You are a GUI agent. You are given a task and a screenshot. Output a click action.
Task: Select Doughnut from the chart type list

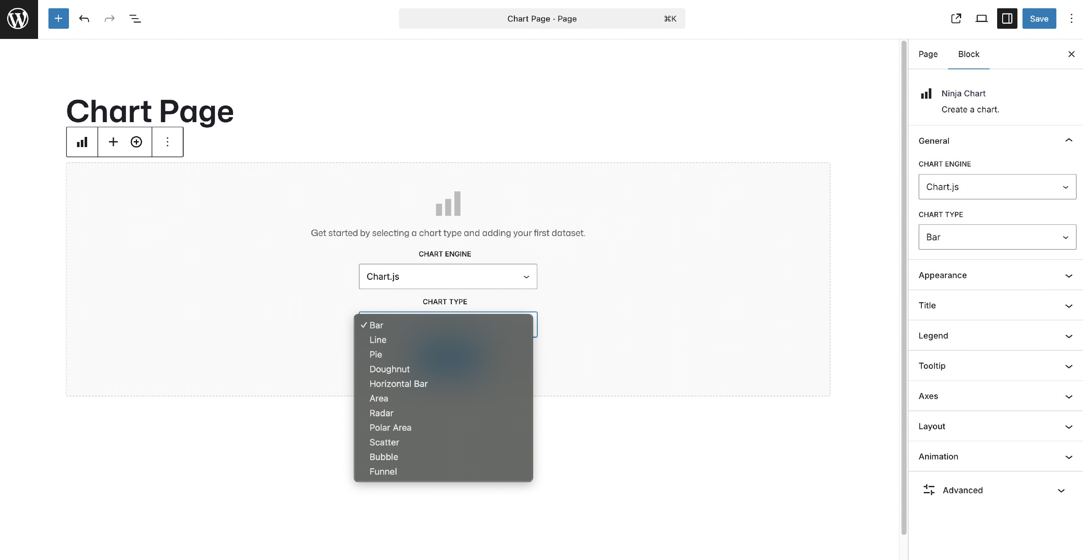(x=389, y=369)
